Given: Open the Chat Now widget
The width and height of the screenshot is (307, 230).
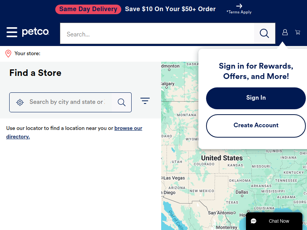Looking at the screenshot, I should tap(274, 221).
